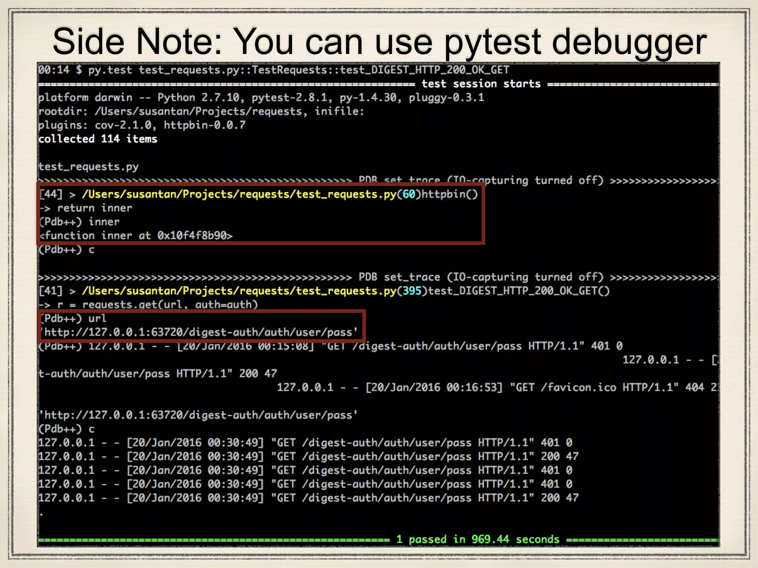Click the yellow test_requests.py(60) file path
Screen dimensions: 758x568
tap(239, 194)
